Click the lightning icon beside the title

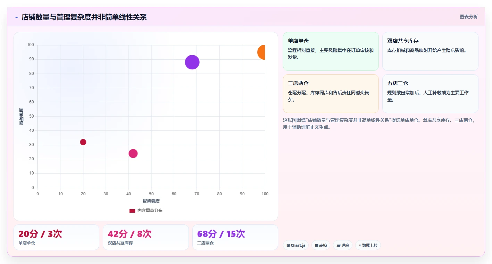17,17
